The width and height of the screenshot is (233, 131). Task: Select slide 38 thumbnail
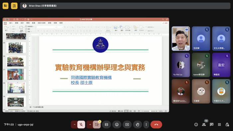[x=16, y=88]
